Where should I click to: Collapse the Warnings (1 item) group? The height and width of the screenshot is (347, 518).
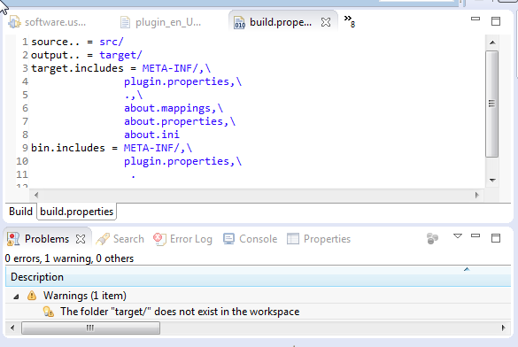point(16,297)
